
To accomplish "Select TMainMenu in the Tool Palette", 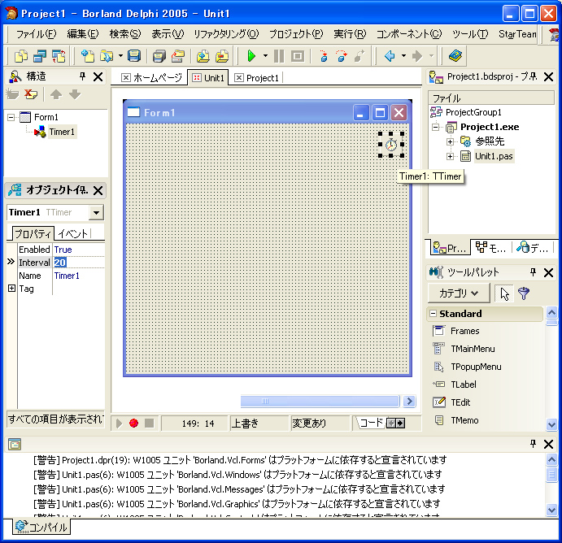I will pos(473,349).
